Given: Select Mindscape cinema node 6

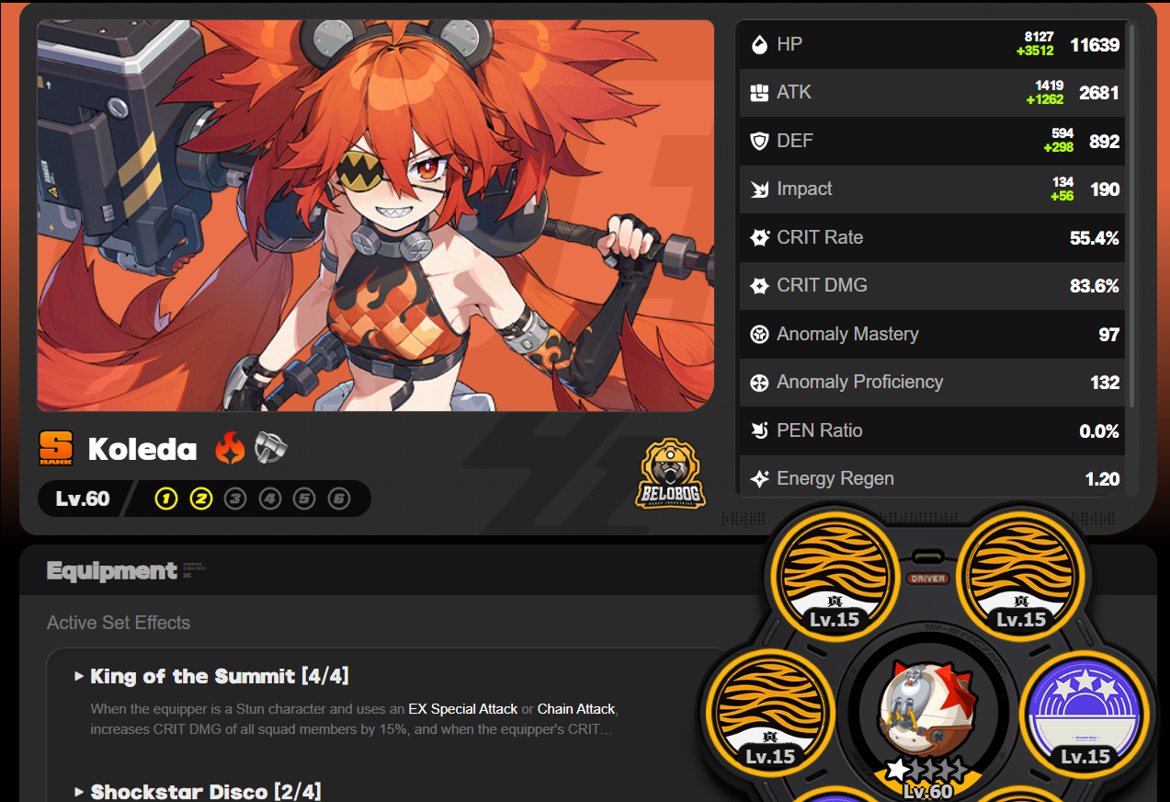Looking at the screenshot, I should click(339, 498).
